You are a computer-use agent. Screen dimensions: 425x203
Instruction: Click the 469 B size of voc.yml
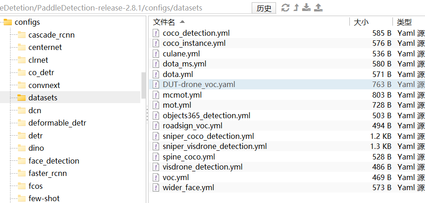[381, 177]
